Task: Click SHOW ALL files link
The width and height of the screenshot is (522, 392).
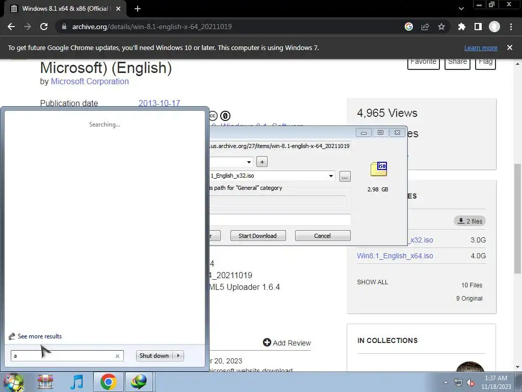Action: pyautogui.click(x=372, y=282)
